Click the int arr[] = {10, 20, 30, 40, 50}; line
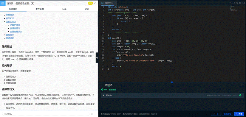 click(x=131, y=41)
